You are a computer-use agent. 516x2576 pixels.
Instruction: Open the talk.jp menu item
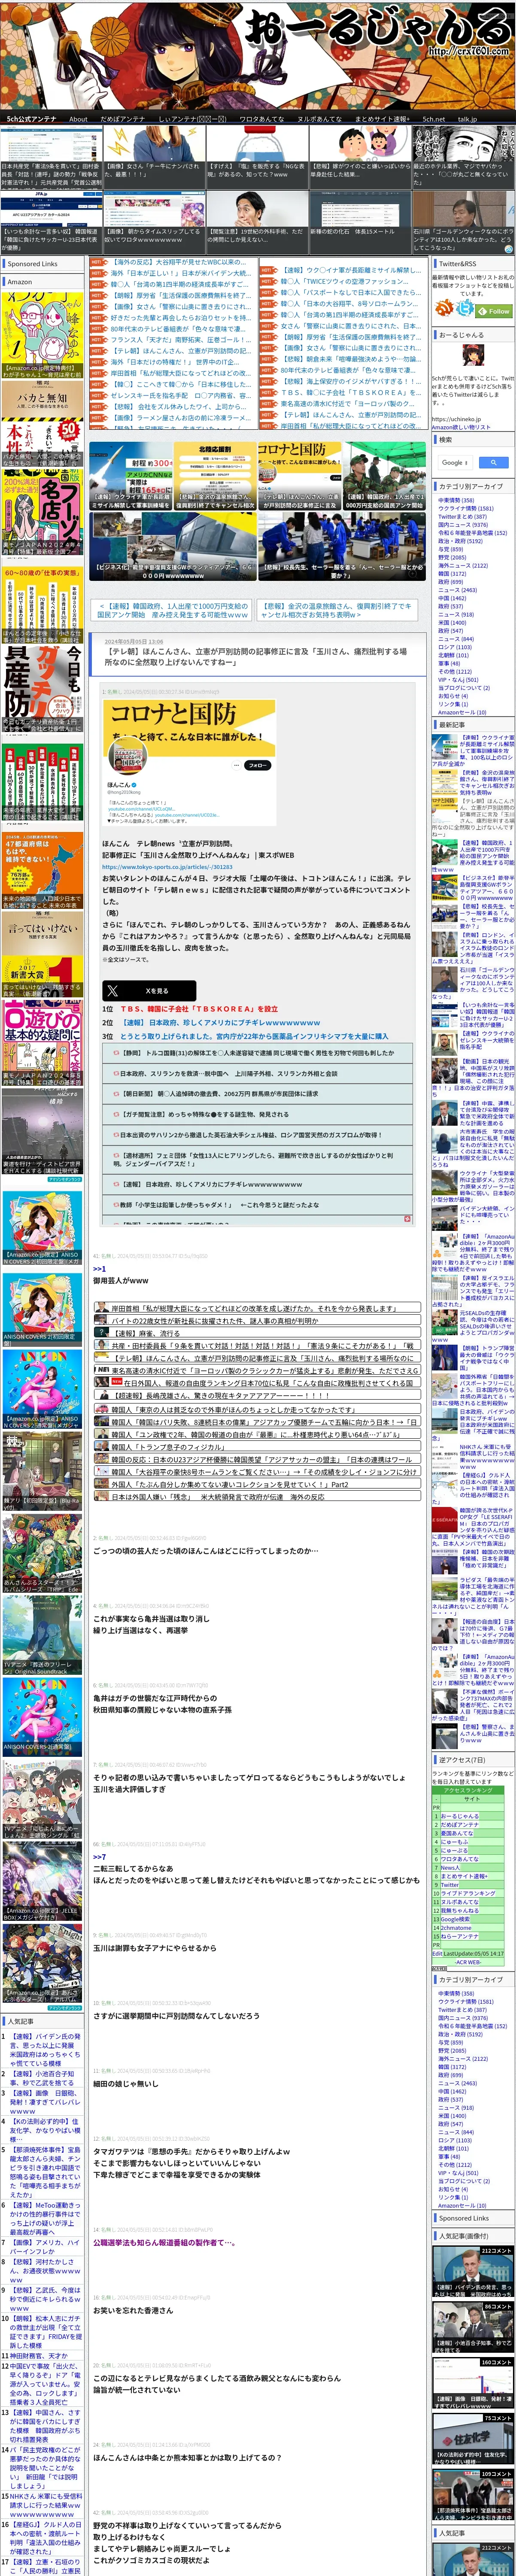click(467, 118)
